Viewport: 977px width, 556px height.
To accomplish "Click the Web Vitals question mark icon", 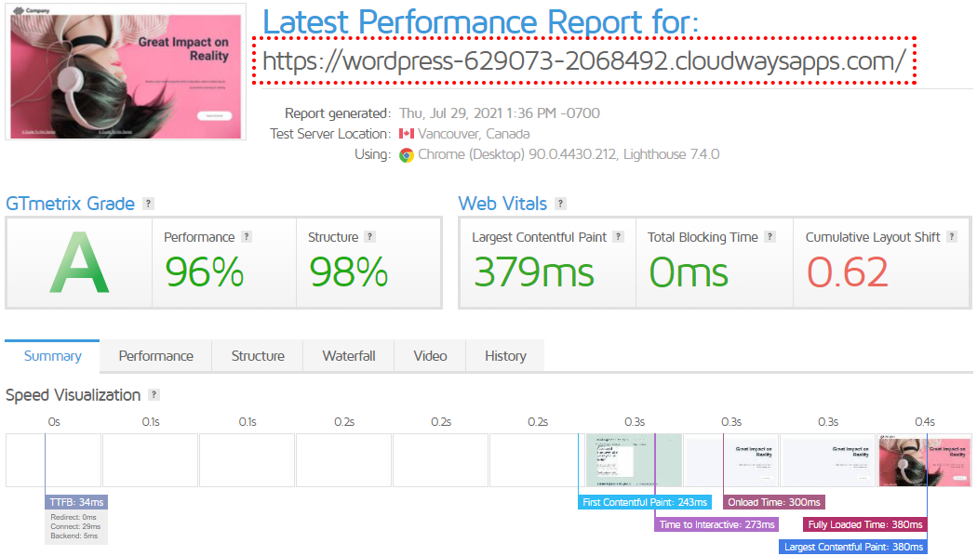I will (x=559, y=203).
